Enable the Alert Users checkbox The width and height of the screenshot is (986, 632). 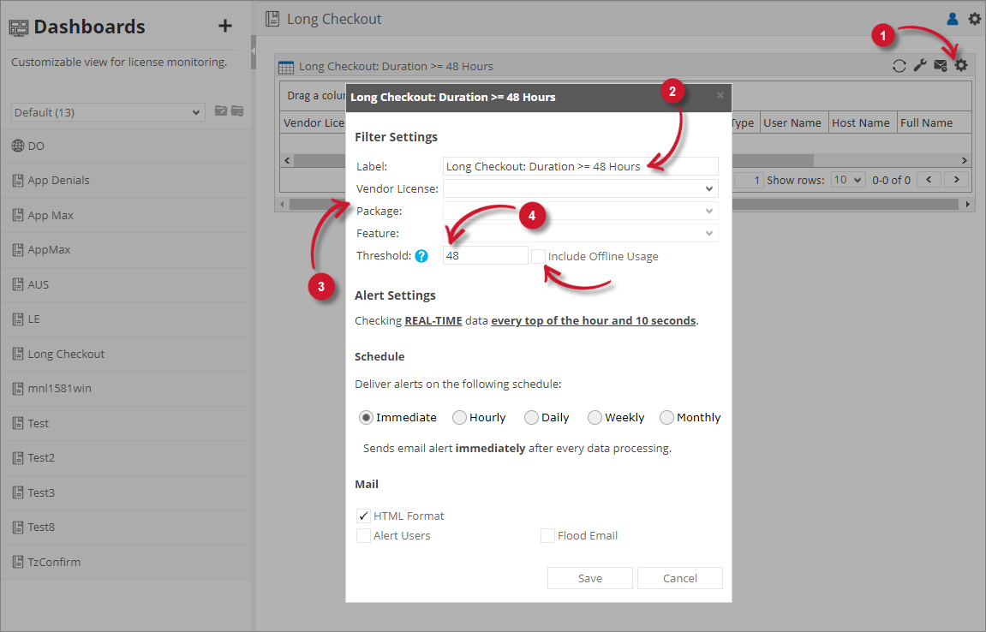pos(363,536)
